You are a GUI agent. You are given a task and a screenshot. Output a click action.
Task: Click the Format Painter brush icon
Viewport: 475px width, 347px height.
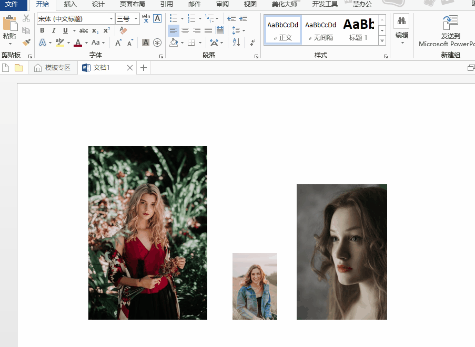26,42
